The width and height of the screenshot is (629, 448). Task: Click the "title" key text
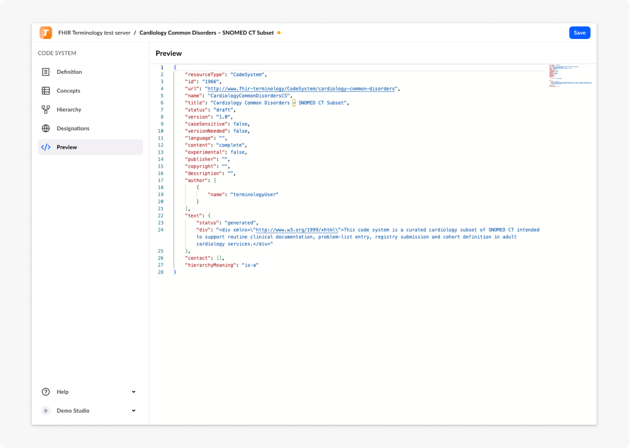tap(195, 103)
